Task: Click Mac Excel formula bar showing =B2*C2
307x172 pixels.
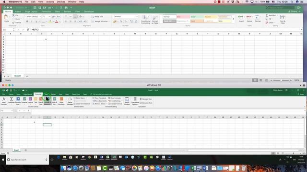Action: pos(166,30)
